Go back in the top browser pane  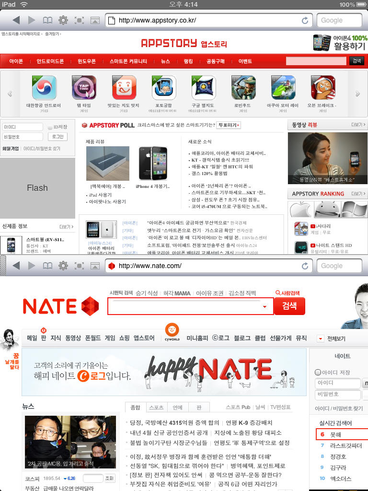point(16,20)
